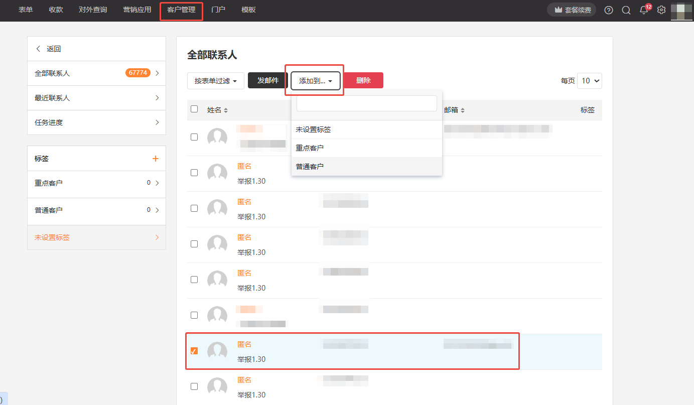Image resolution: width=694 pixels, height=405 pixels.
Task: Open the search magnifier icon
Action: [x=626, y=10]
